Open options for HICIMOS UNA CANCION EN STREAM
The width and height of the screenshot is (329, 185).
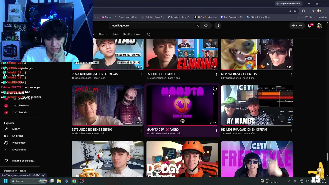click(x=291, y=130)
